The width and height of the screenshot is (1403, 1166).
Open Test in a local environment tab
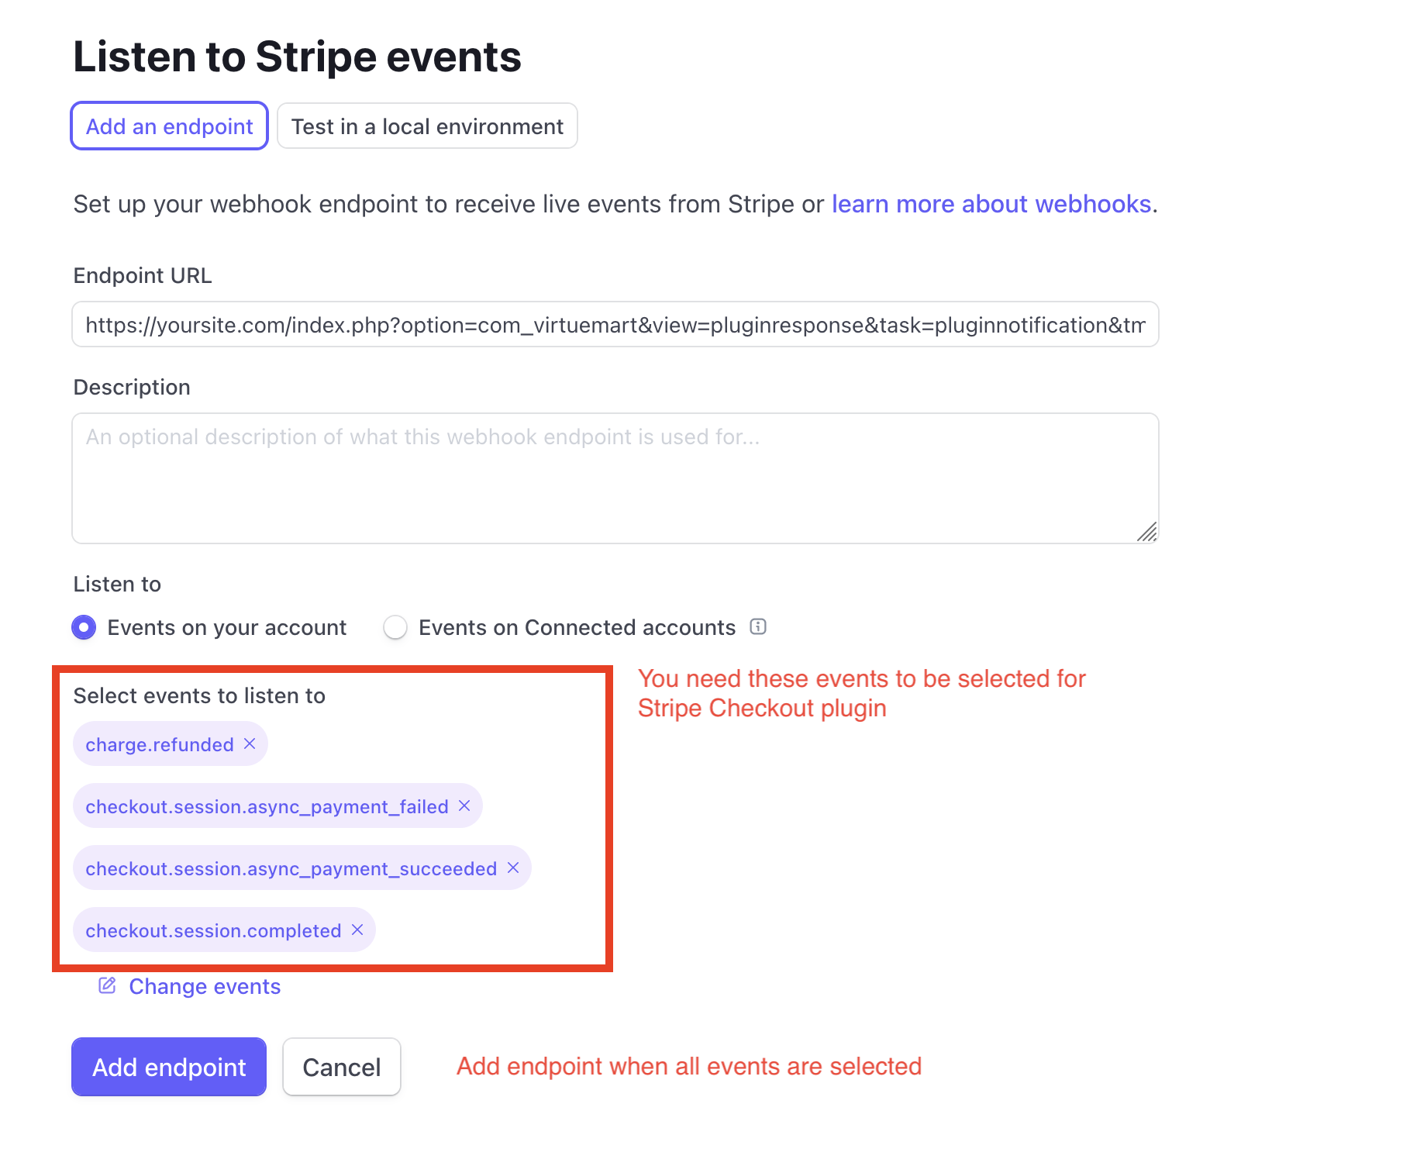tap(427, 126)
